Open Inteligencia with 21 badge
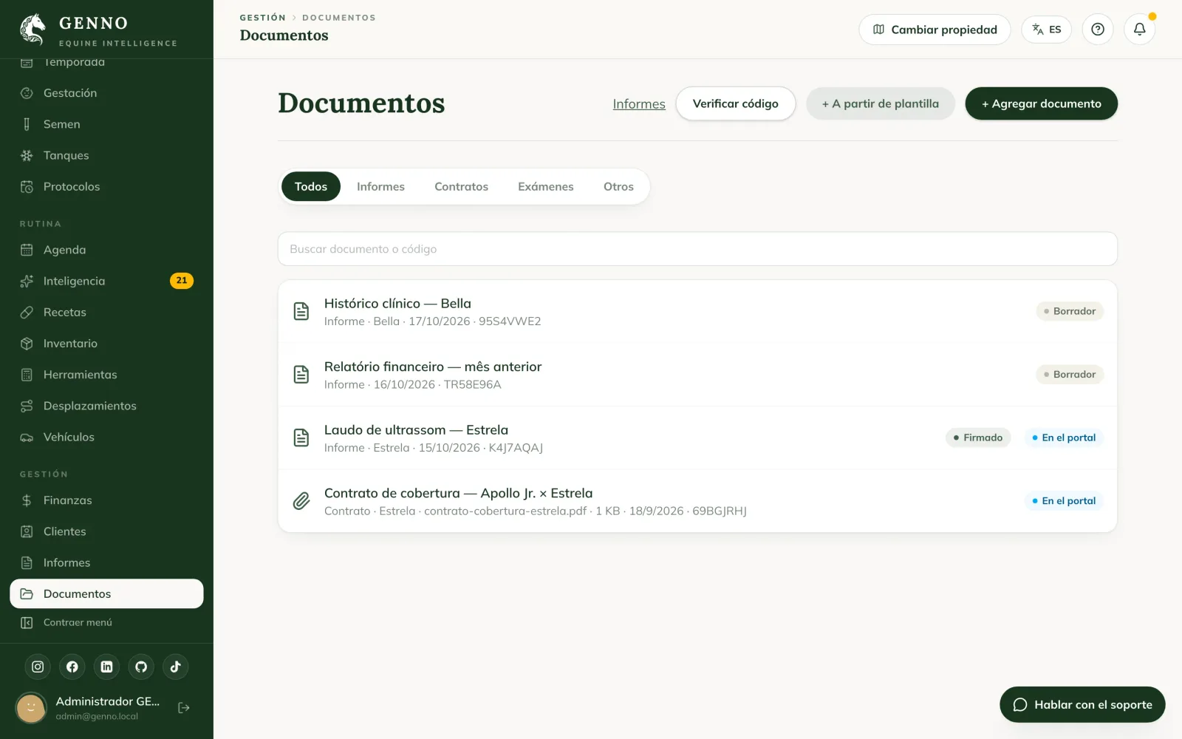The image size is (1182, 739). click(106, 281)
